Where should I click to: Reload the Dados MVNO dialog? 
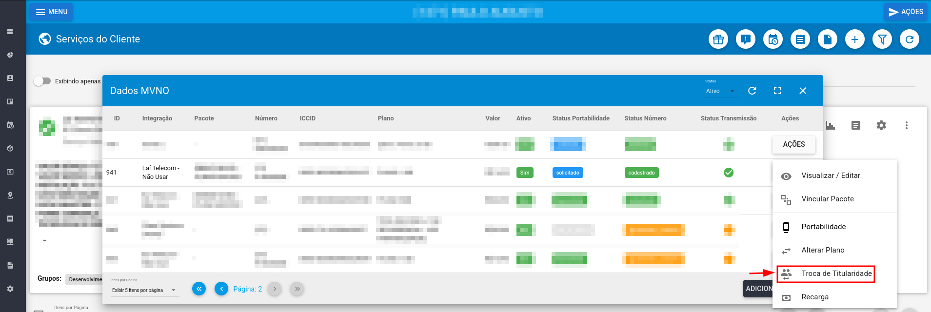pyautogui.click(x=752, y=91)
